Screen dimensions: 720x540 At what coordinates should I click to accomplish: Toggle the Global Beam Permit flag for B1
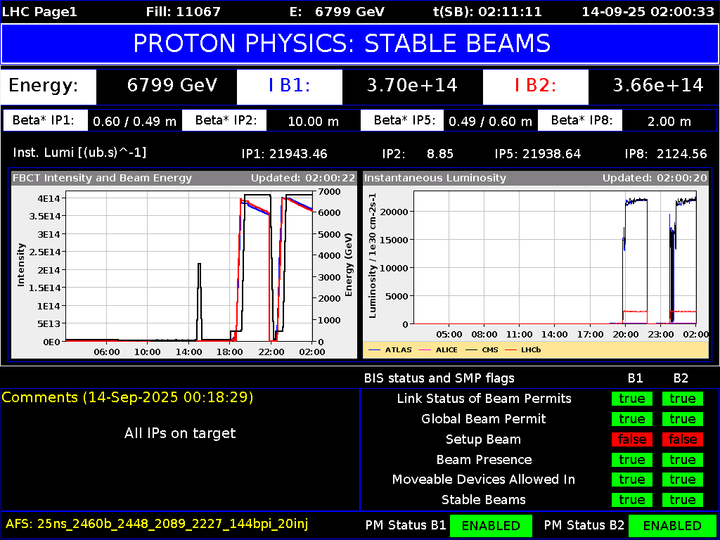(x=631, y=418)
